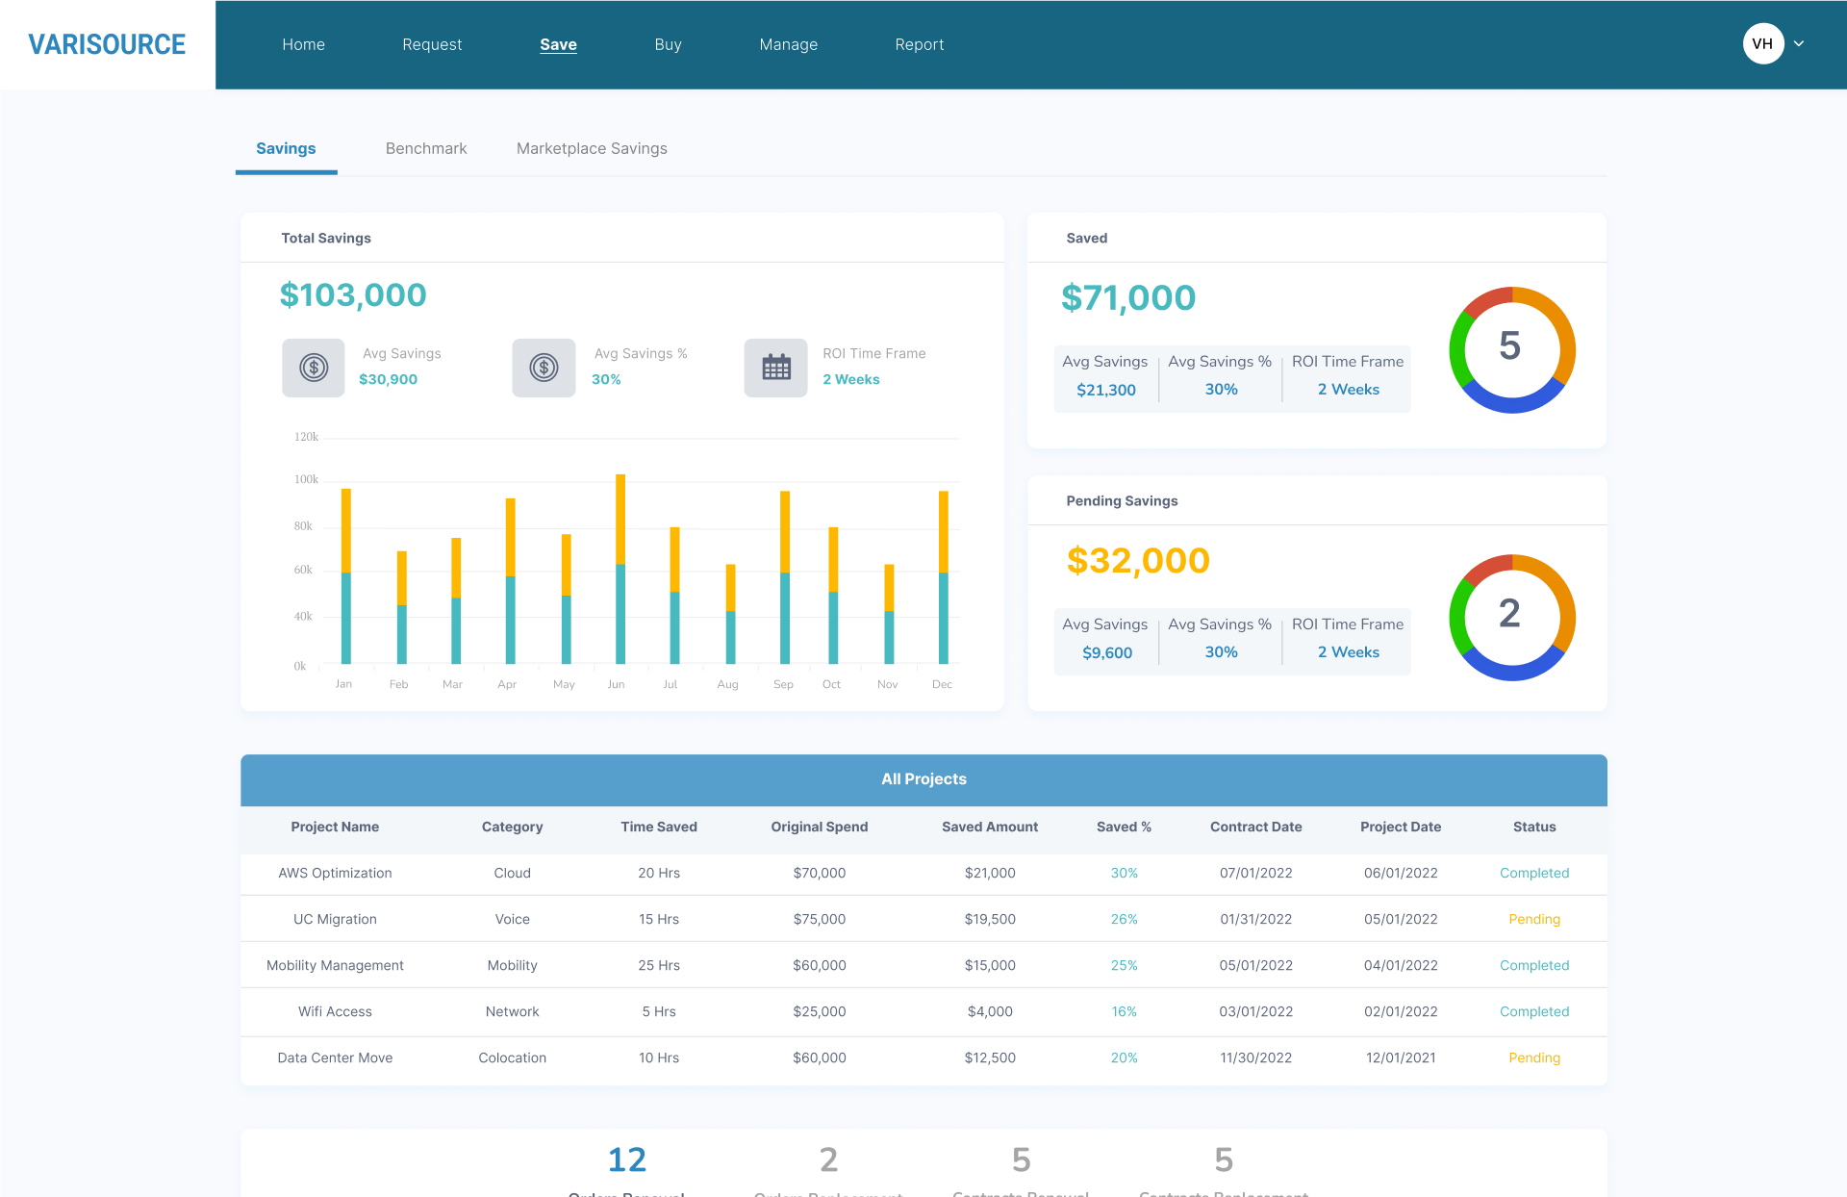Click the VH profile avatar

[1762, 43]
